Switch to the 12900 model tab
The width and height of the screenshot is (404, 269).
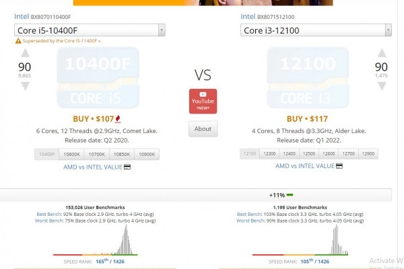[x=368, y=154]
